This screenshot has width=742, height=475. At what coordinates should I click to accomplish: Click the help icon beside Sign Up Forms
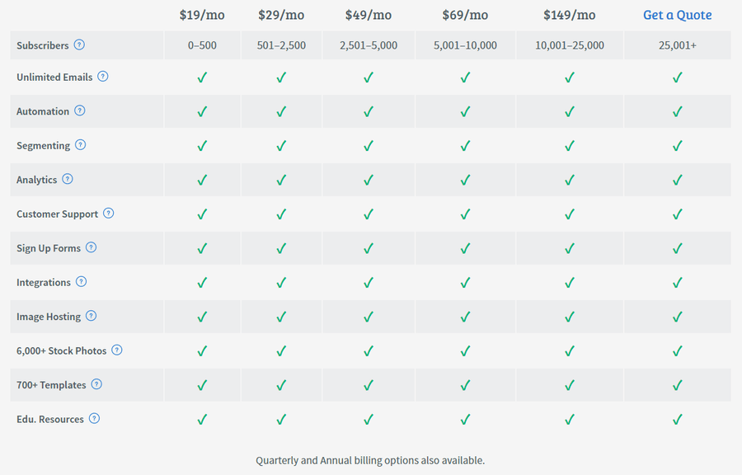coord(91,247)
